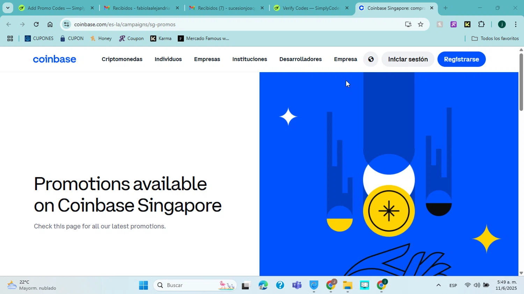Open the browser home page
This screenshot has height=294, width=524.
pyautogui.click(x=50, y=24)
